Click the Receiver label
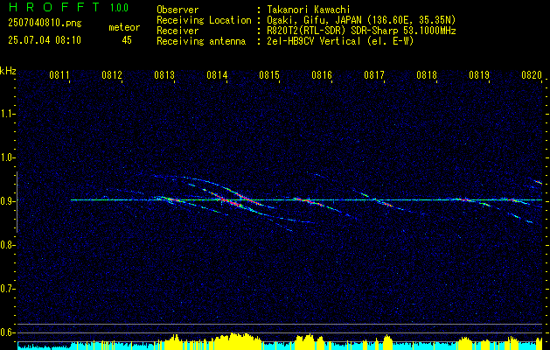The image size is (550, 350). [178, 31]
